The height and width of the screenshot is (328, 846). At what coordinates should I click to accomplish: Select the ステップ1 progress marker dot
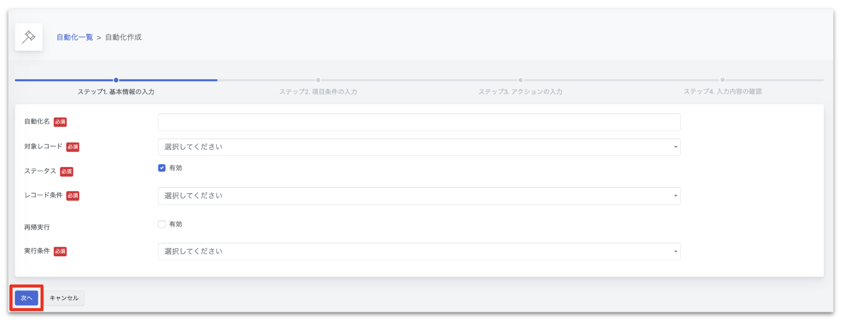click(116, 80)
